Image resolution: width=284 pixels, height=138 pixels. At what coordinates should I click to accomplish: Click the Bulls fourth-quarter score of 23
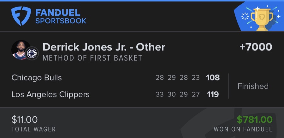pos(196,77)
